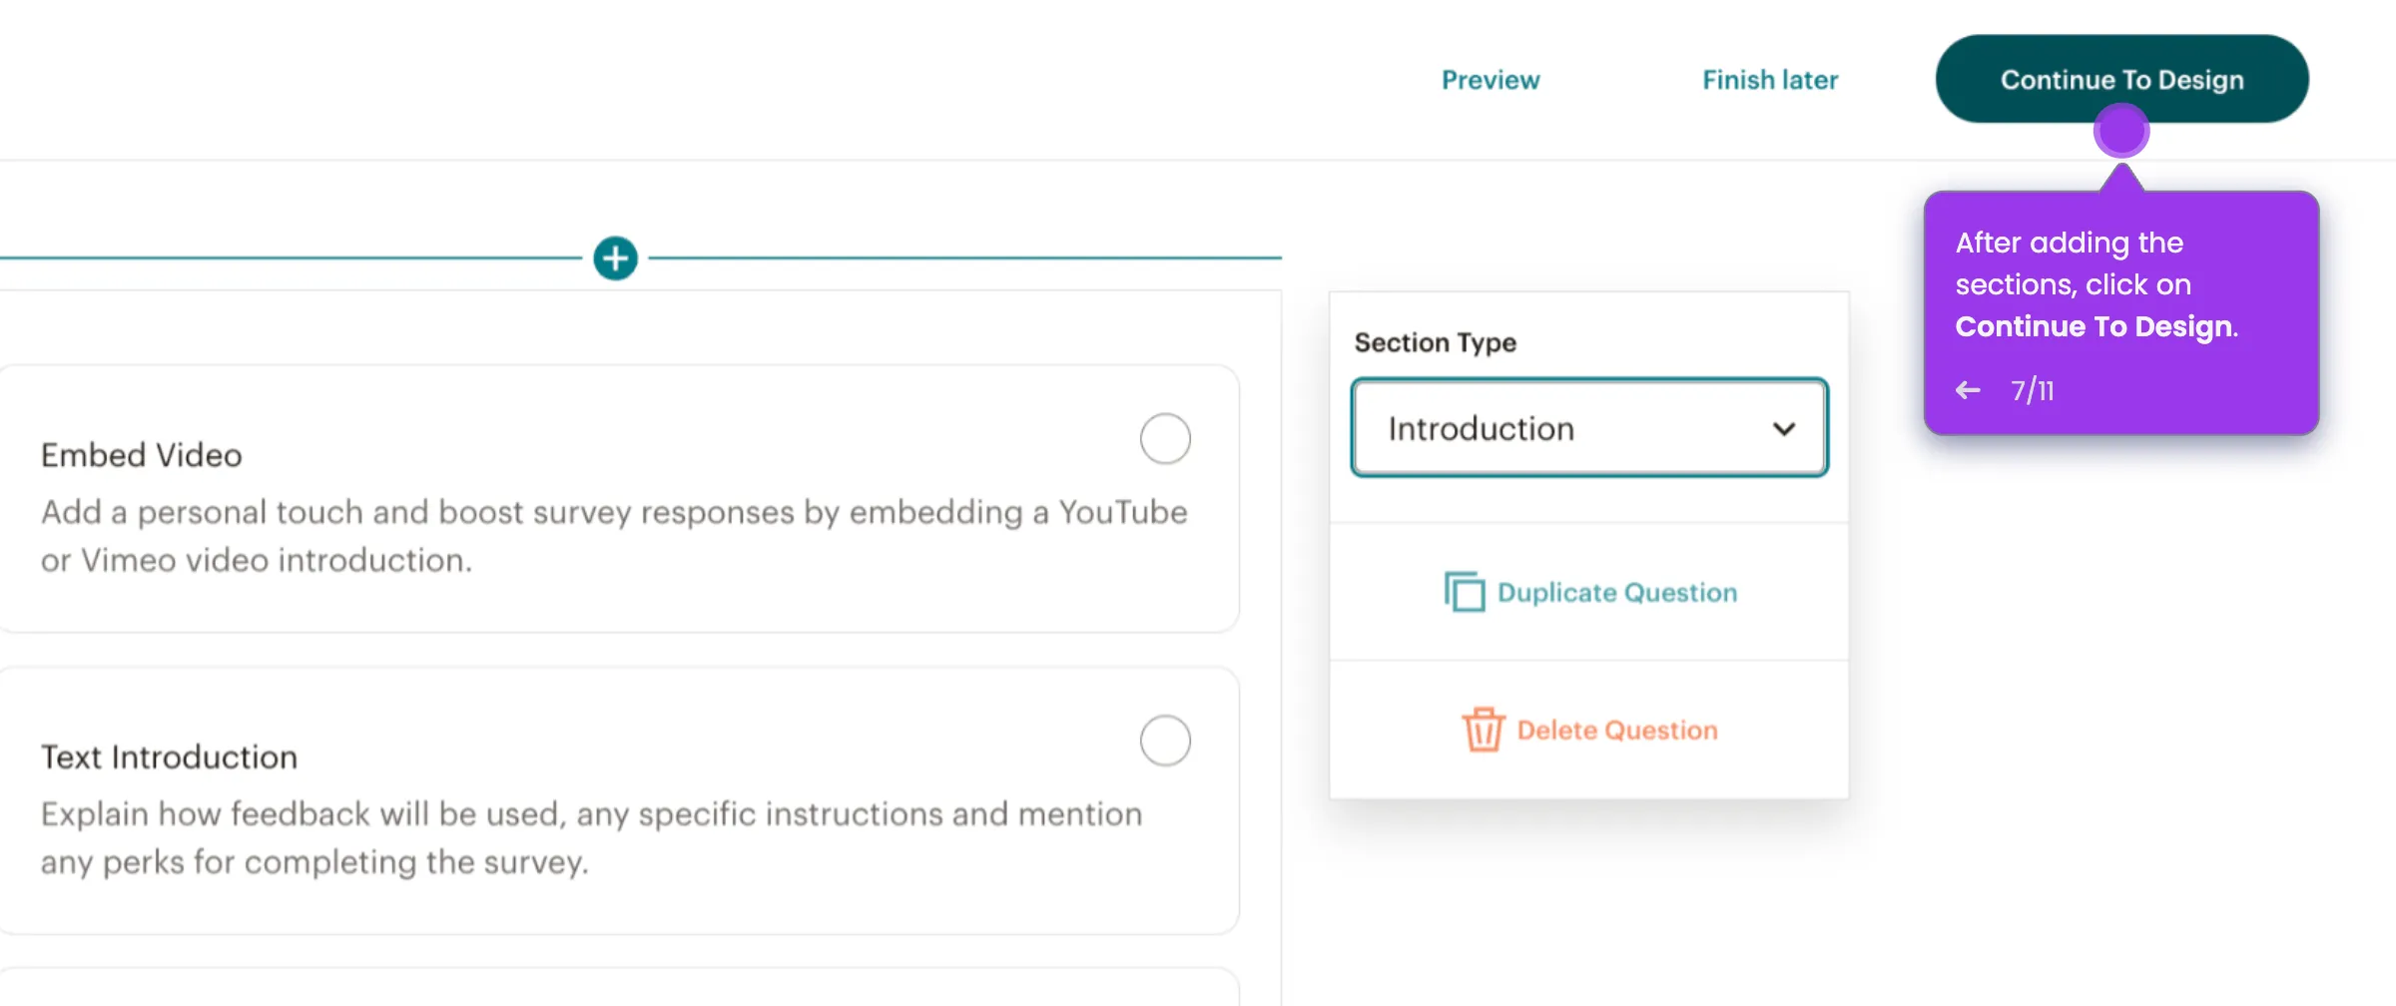
Task: Click the Delete Question trash icon
Action: pyautogui.click(x=1483, y=730)
